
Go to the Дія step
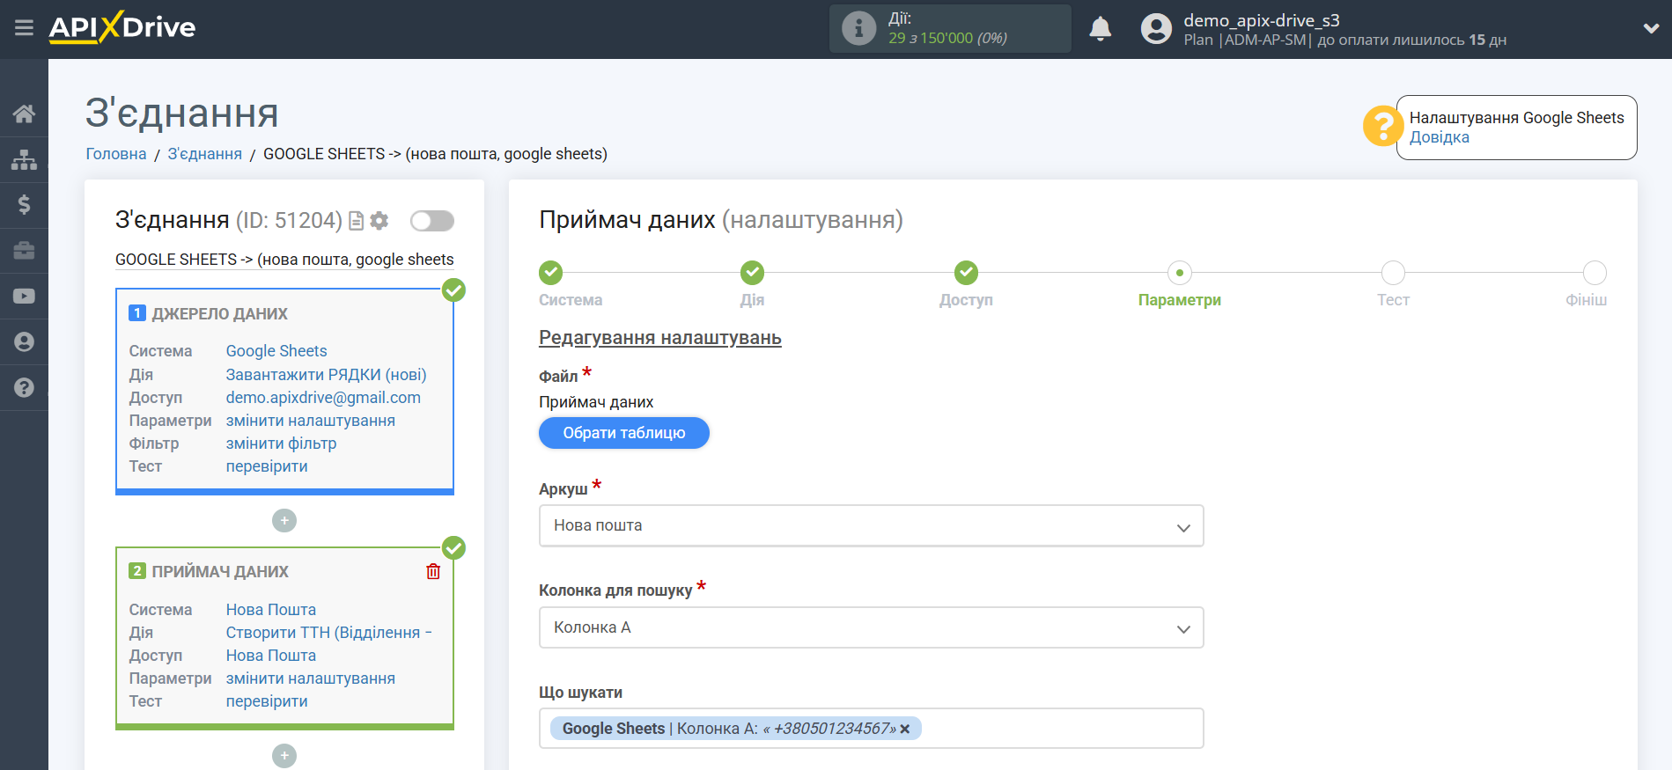(752, 273)
